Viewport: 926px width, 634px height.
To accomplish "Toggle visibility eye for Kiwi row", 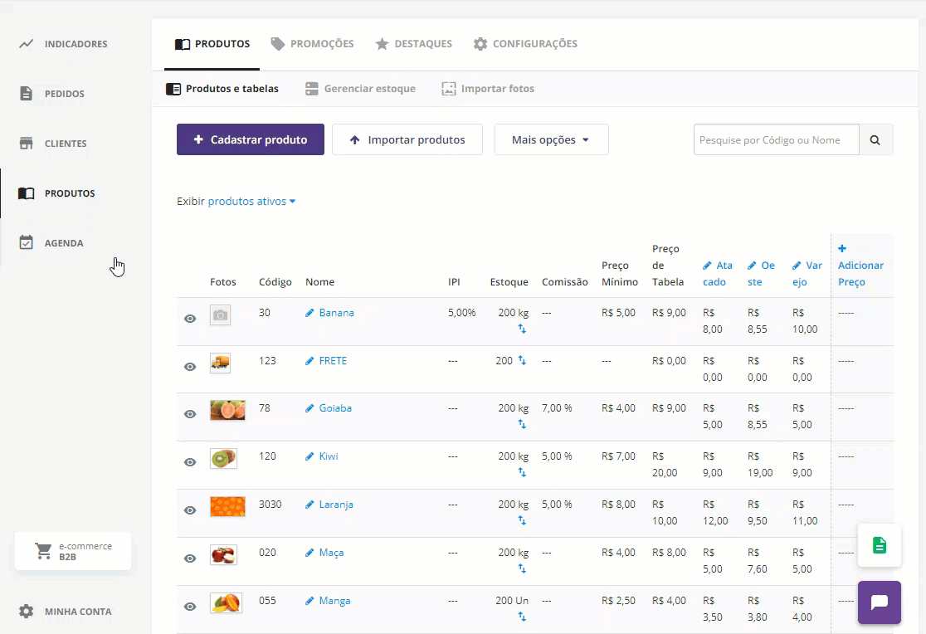I will coord(190,462).
